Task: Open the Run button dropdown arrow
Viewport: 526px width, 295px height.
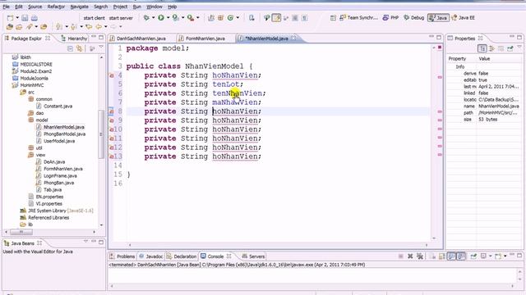Action: 168,18
